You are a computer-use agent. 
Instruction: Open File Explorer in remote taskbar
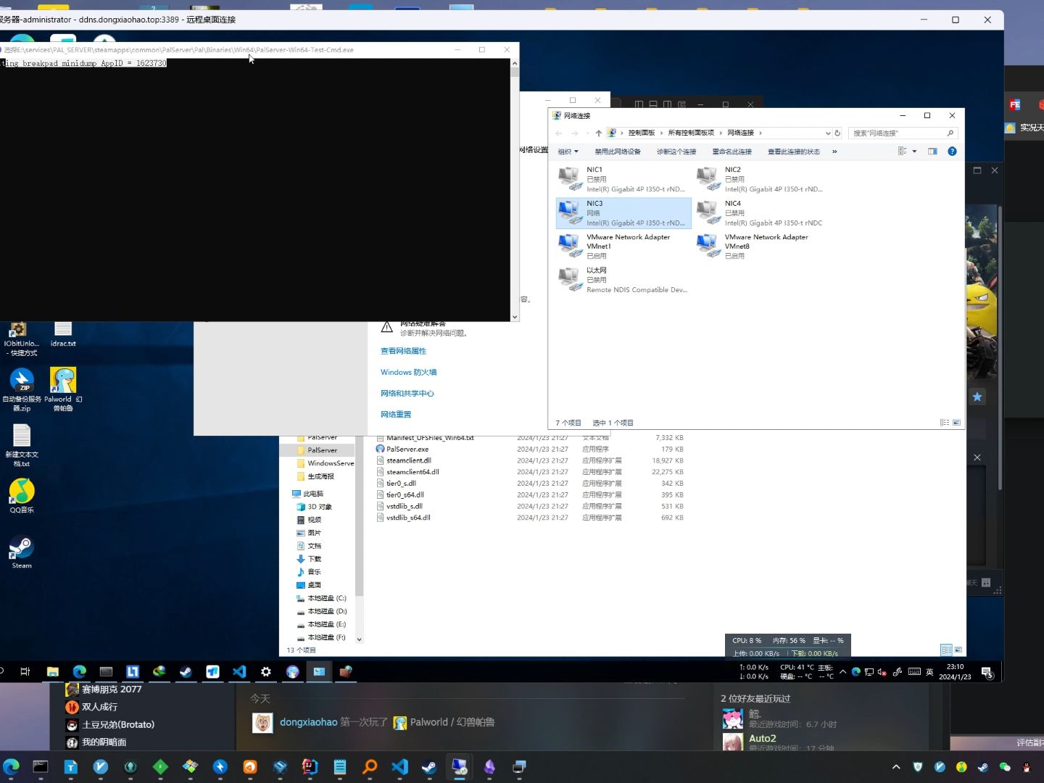click(x=53, y=671)
